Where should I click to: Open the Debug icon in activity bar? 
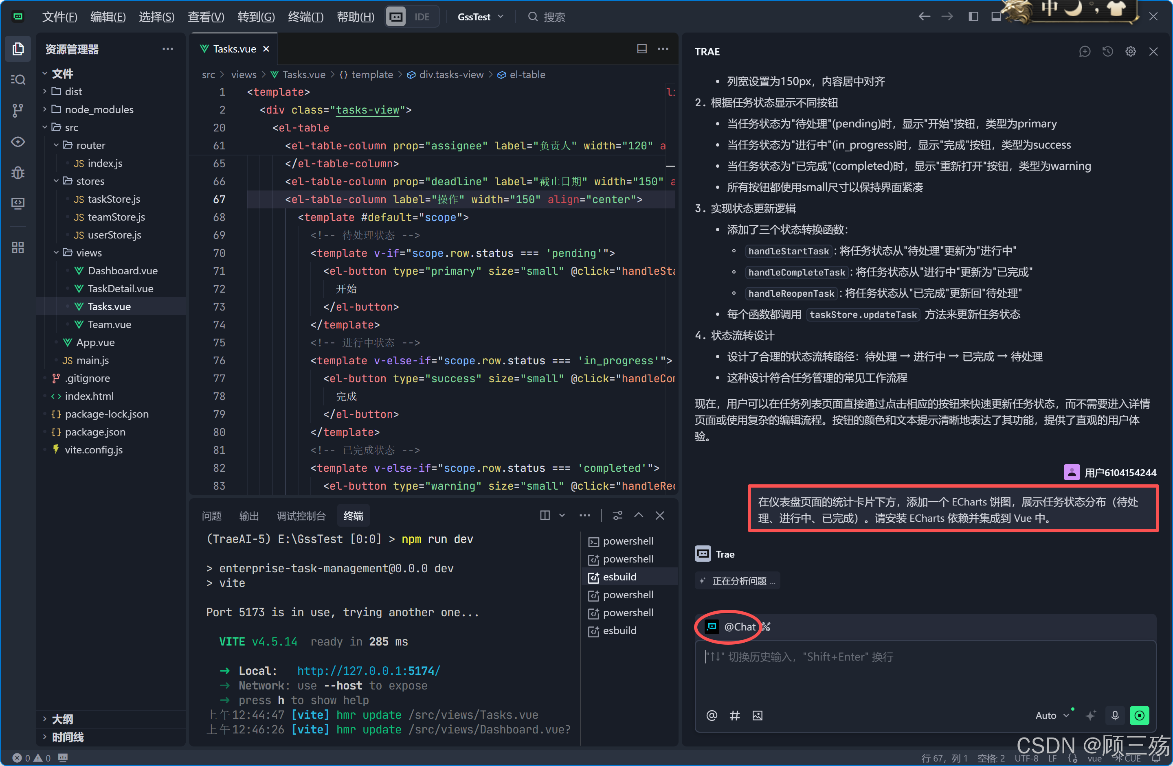click(18, 173)
